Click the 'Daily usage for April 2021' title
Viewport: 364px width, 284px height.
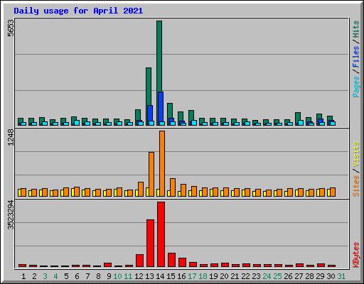(78, 11)
